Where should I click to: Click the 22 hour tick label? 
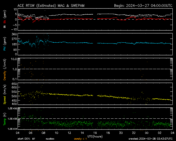134,133
